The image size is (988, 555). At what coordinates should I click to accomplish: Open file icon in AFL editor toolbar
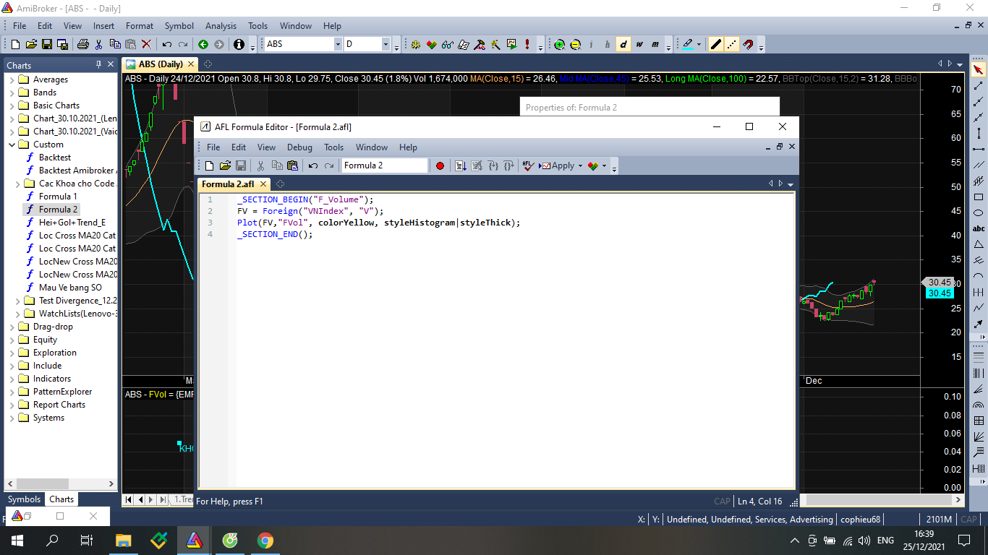225,165
